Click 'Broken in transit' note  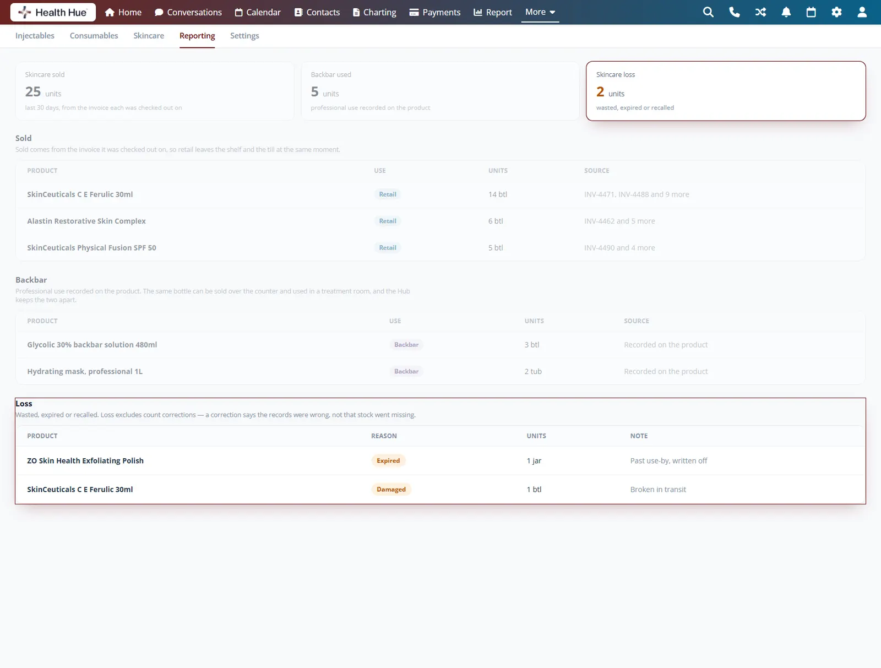(x=658, y=490)
